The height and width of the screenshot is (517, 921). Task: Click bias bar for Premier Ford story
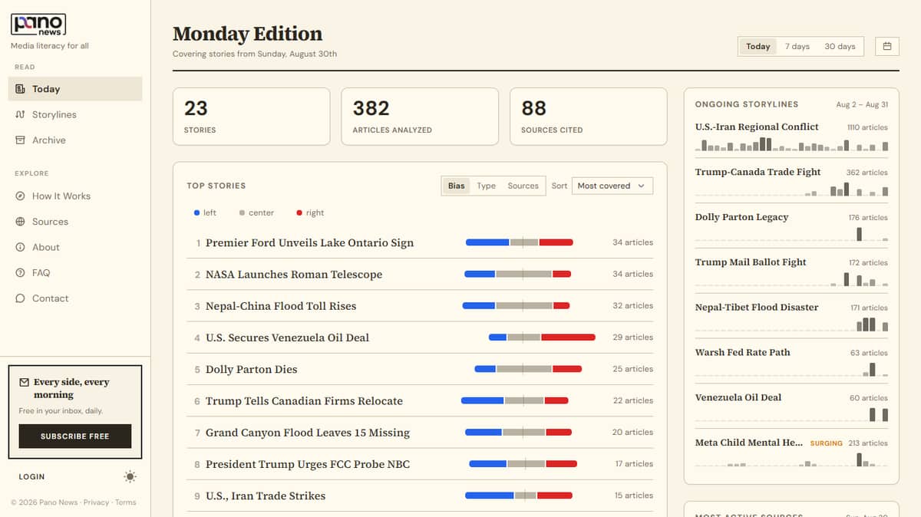coord(520,242)
